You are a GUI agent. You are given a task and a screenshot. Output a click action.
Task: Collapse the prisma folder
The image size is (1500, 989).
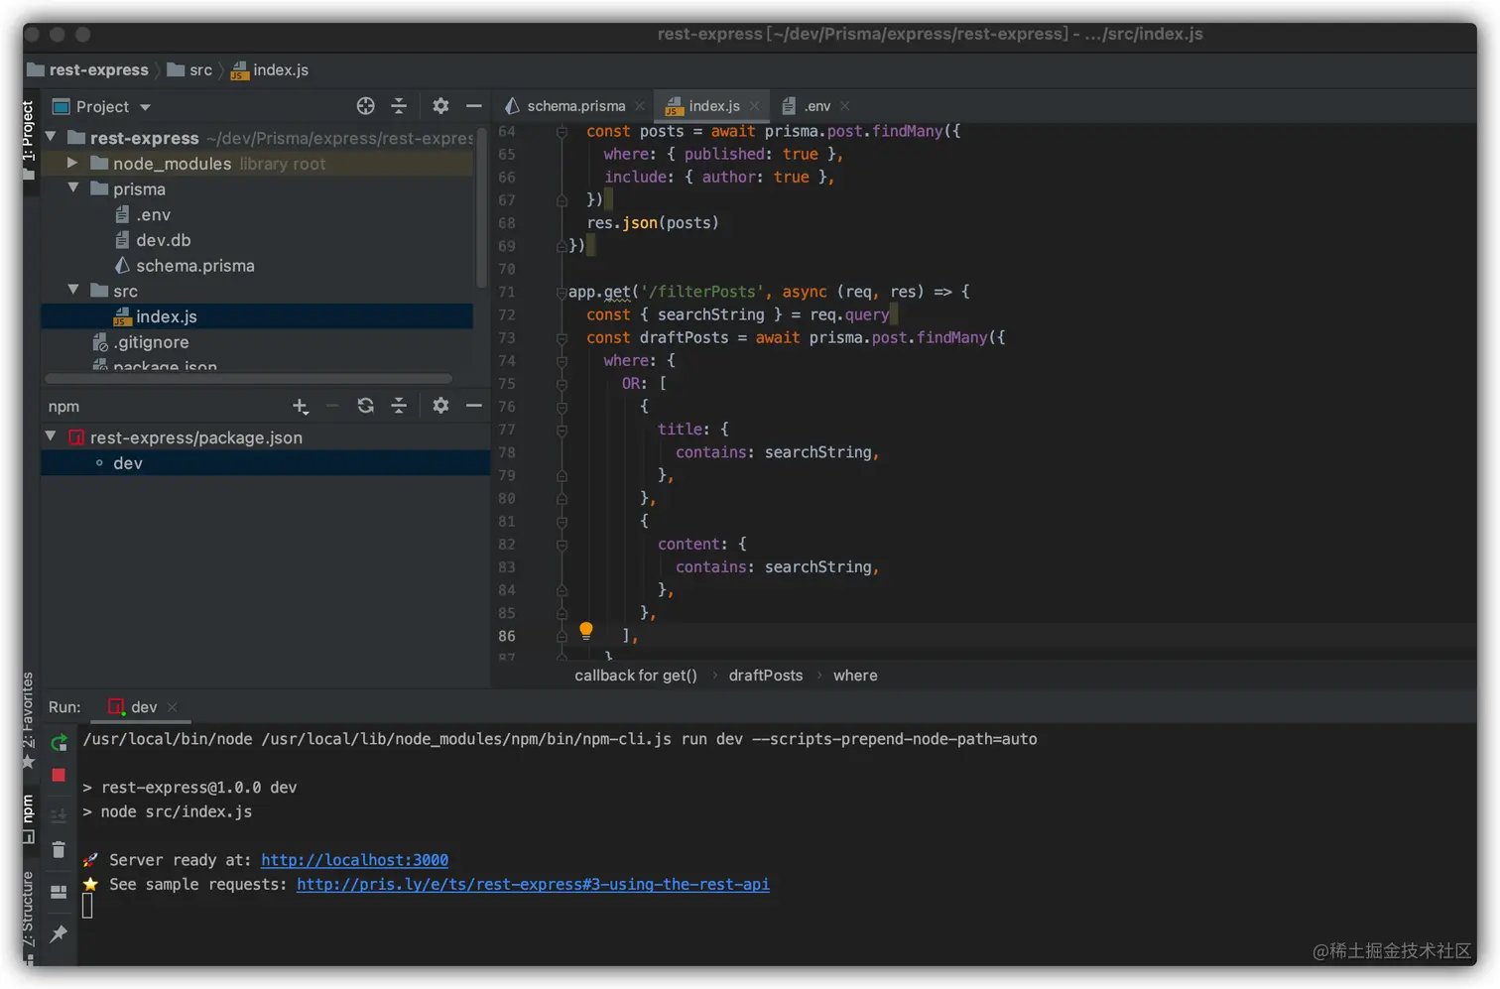(x=72, y=188)
